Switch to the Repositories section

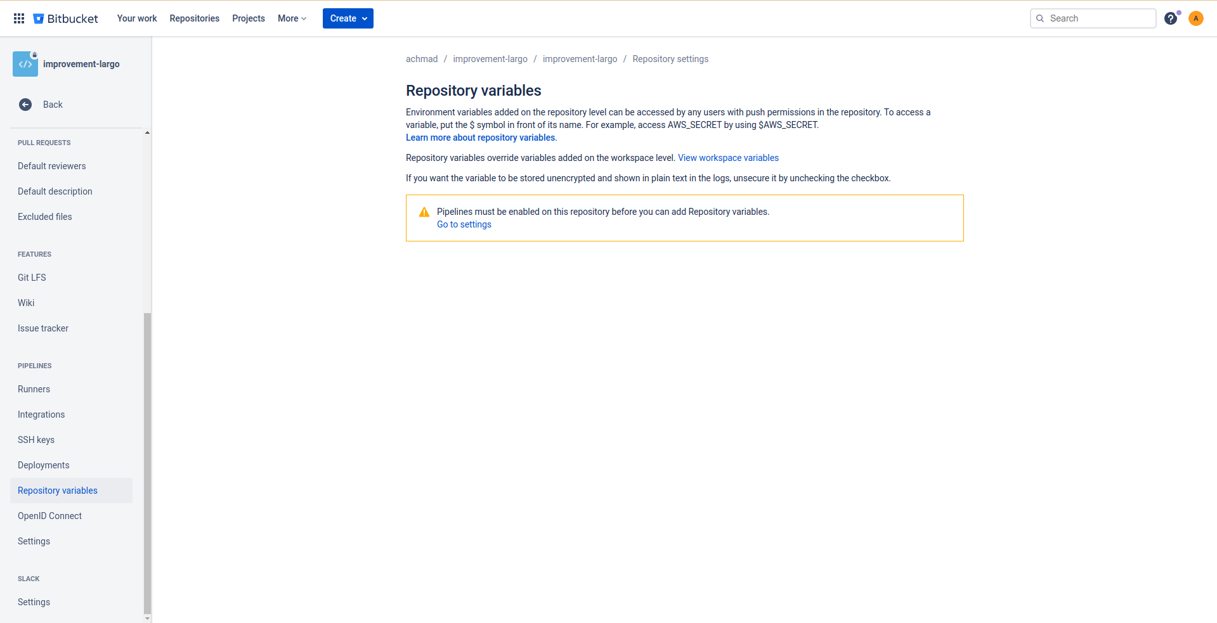point(194,18)
